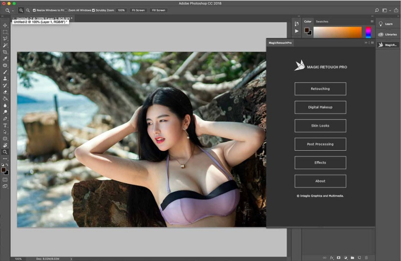Switch to the Swatches tab
The width and height of the screenshot is (401, 261).
322,21
